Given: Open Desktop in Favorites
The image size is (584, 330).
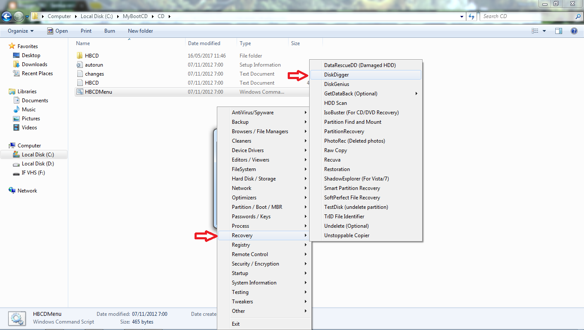Looking at the screenshot, I should point(31,55).
